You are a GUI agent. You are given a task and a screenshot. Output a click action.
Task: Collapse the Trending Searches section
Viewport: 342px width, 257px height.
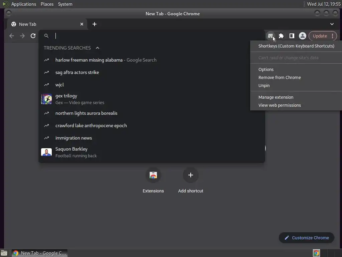pyautogui.click(x=98, y=48)
